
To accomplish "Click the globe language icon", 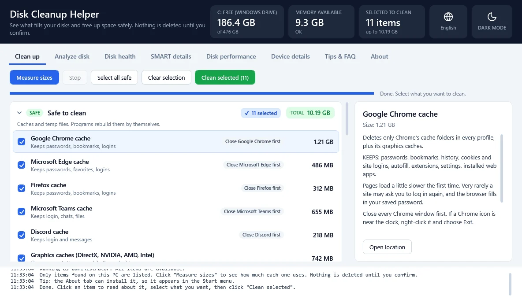I will point(448,17).
